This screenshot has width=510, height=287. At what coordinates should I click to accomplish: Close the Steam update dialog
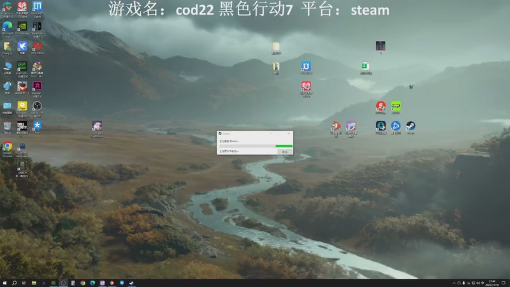289,133
